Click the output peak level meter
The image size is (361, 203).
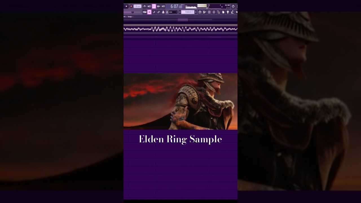click(202, 6)
